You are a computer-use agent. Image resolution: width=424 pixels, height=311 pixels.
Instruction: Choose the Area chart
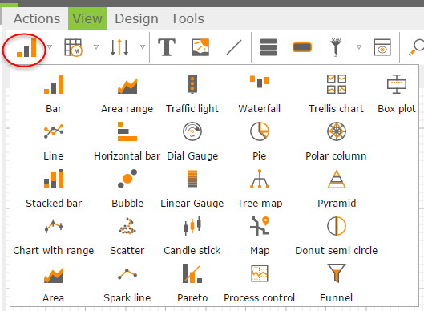point(53,284)
